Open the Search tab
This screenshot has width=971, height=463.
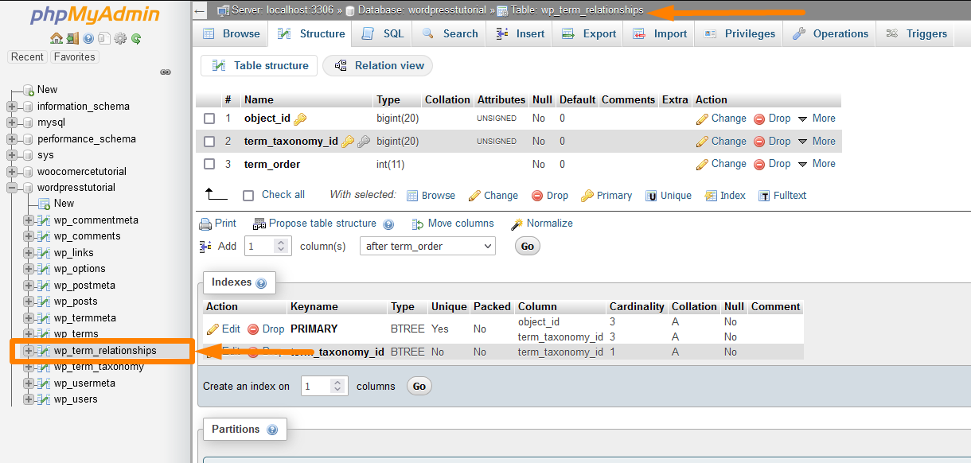coord(450,33)
